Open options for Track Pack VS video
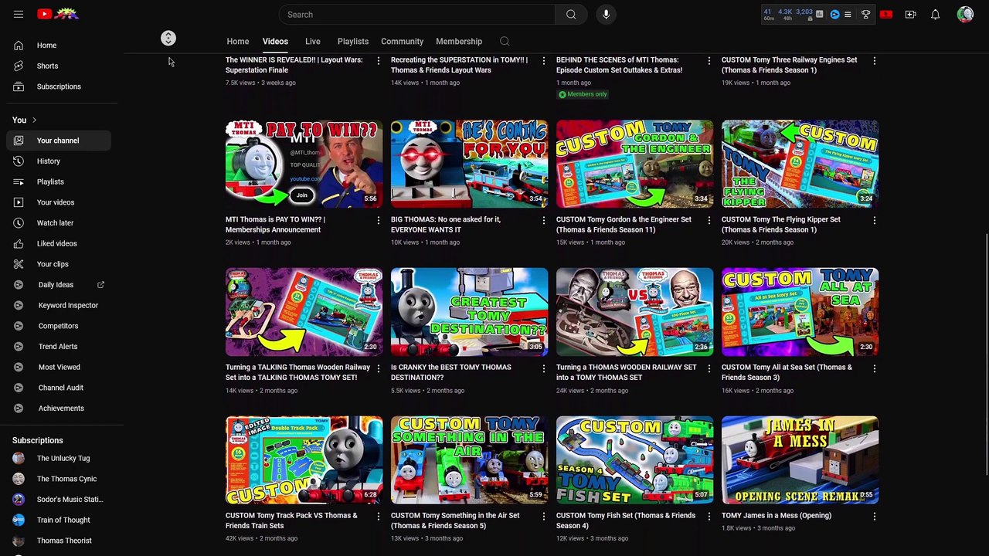 (378, 517)
